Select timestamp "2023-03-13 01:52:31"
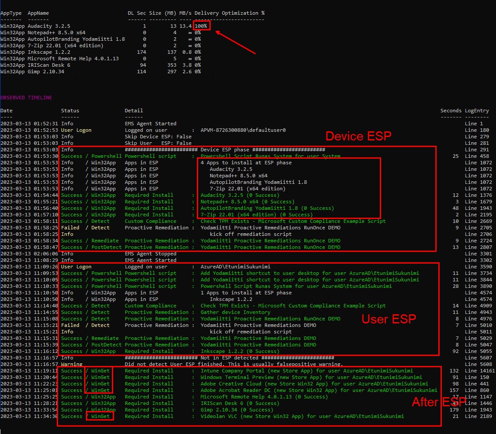The image size is (496, 434). (29, 124)
